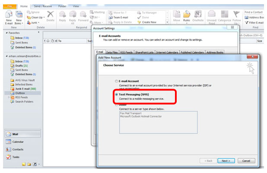
Task: Switch to Tasks view
Action: click(x=22, y=157)
